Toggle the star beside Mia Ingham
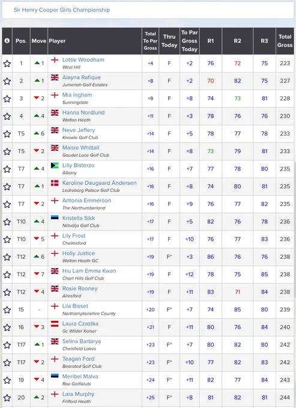The width and height of the screenshot is (296, 408). point(7,98)
